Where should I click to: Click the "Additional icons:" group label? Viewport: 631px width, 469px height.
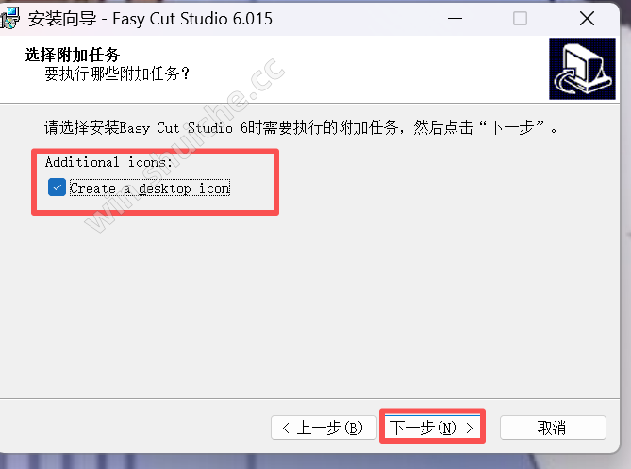(108, 162)
